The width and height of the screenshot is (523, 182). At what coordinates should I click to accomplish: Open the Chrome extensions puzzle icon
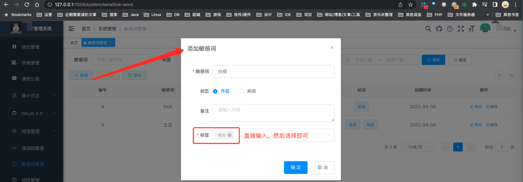pyautogui.click(x=474, y=5)
